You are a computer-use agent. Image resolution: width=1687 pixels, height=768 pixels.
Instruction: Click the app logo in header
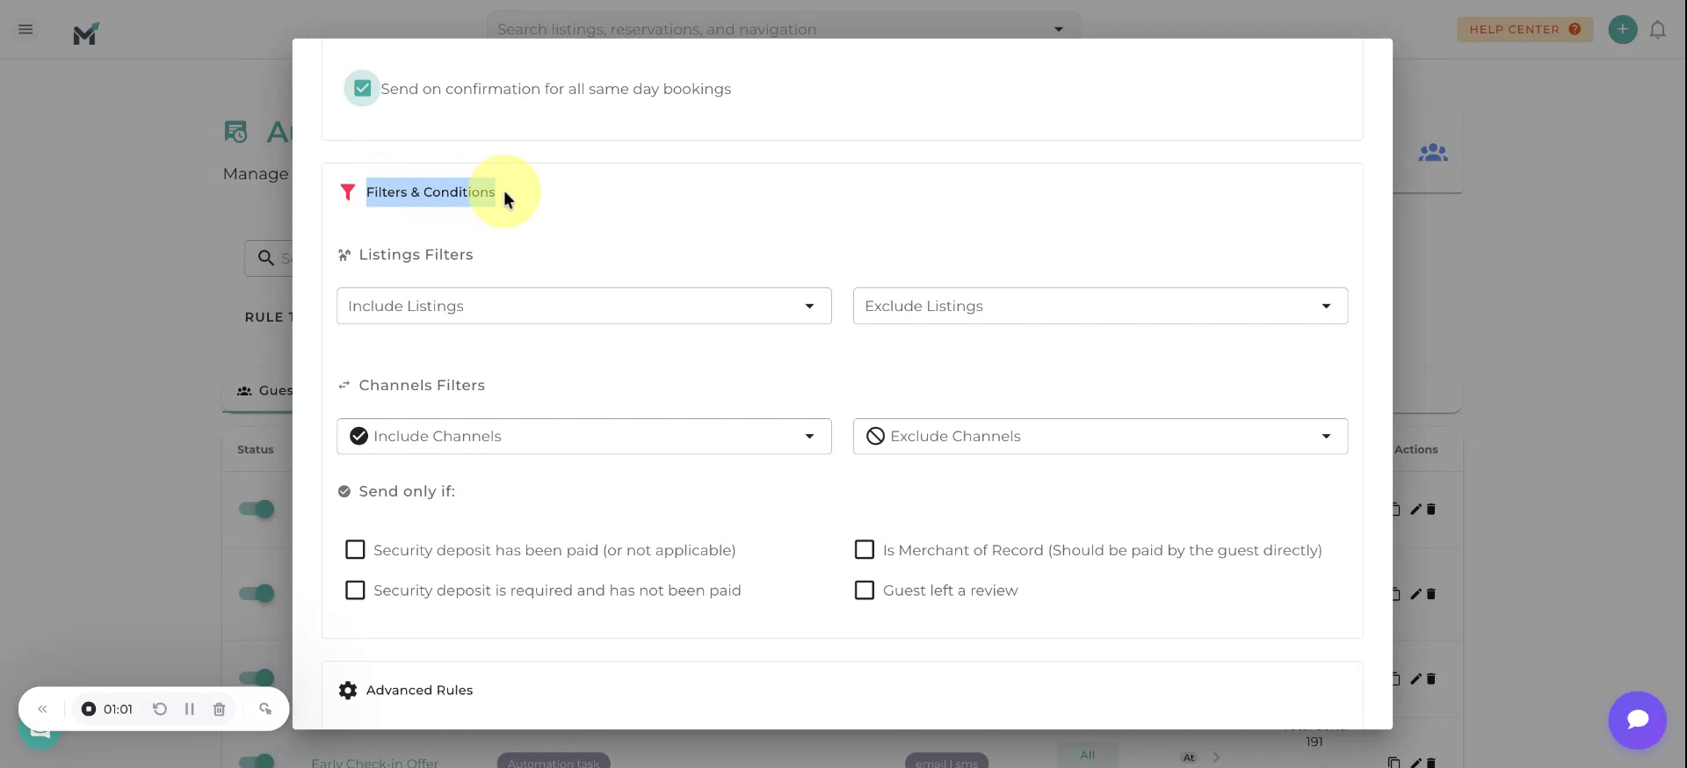(x=85, y=33)
